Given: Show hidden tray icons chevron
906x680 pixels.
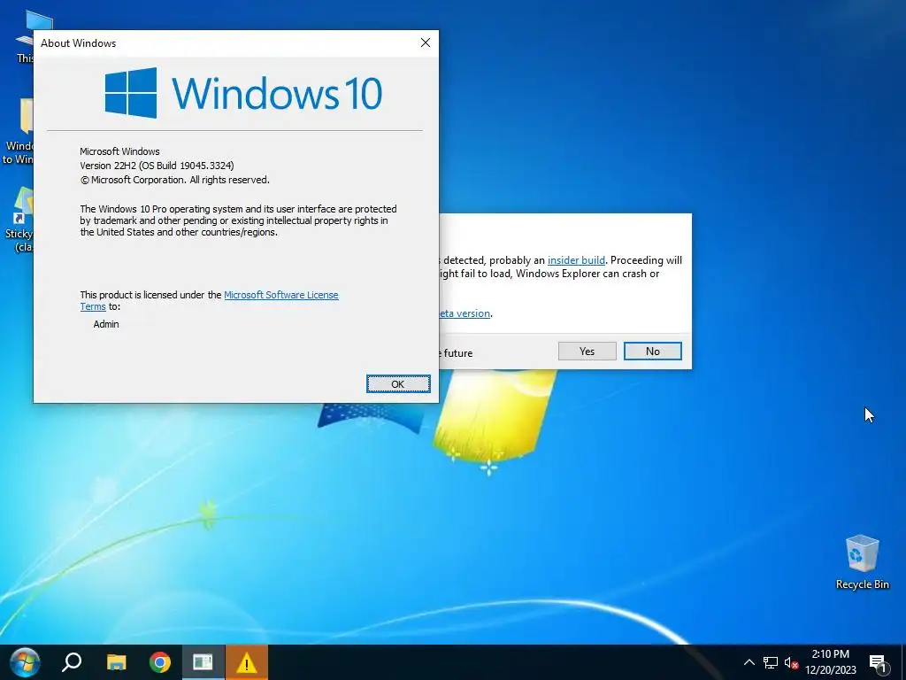Looking at the screenshot, I should pyautogui.click(x=749, y=662).
